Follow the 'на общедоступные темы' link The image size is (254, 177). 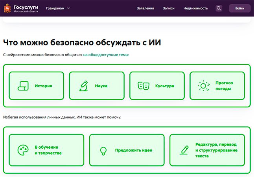[106, 55]
